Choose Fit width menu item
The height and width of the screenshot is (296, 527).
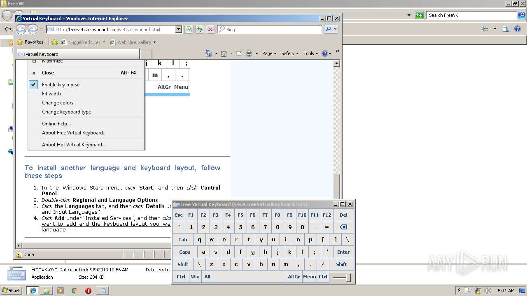point(86,94)
